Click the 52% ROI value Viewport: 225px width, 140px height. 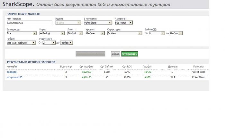click(x=127, y=72)
